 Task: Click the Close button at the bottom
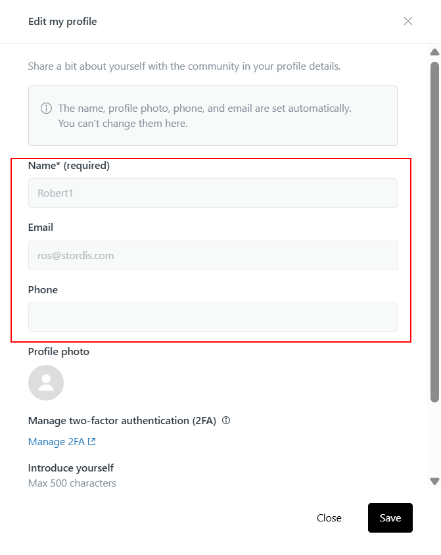(x=329, y=518)
